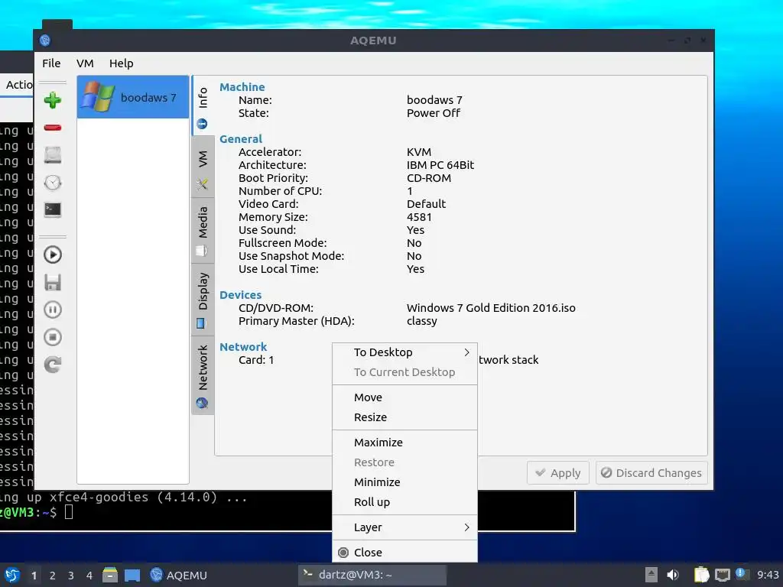This screenshot has height=587, width=783.
Task: Choose Roll up in the context menu
Action: click(x=404, y=502)
